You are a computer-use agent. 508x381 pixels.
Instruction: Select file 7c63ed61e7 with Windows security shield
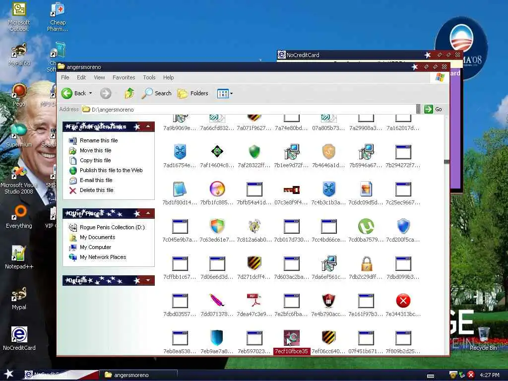pos(217,231)
